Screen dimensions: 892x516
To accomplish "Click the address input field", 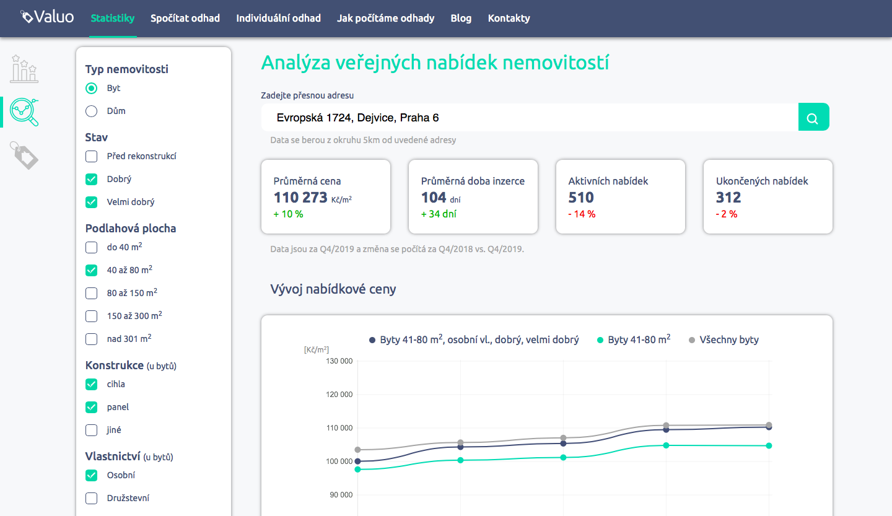I will click(x=530, y=117).
